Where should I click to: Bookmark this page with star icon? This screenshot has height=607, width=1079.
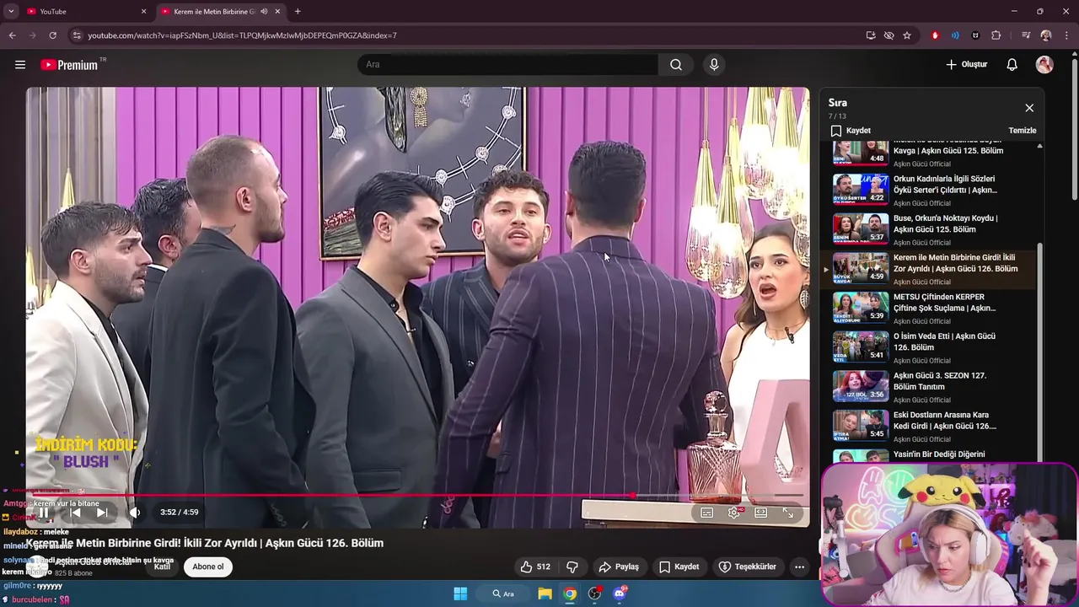tap(907, 35)
